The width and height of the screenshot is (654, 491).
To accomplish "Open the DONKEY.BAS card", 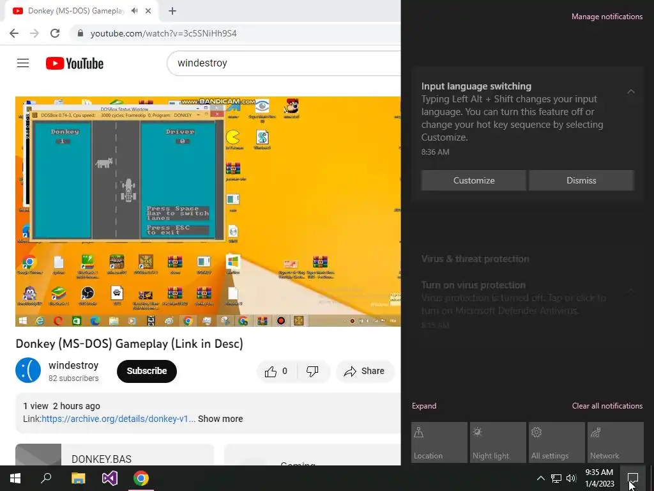I will tap(115, 455).
